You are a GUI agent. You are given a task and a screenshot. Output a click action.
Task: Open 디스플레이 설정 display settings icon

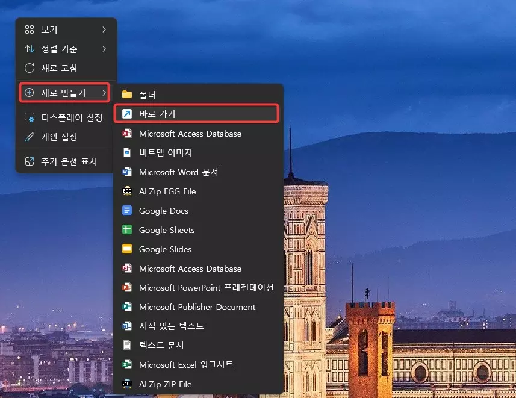coord(30,117)
